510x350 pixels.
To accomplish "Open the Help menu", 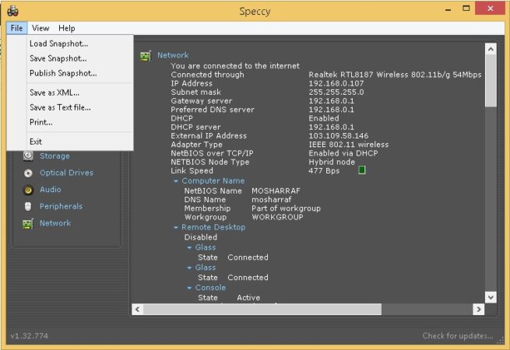I will point(67,28).
